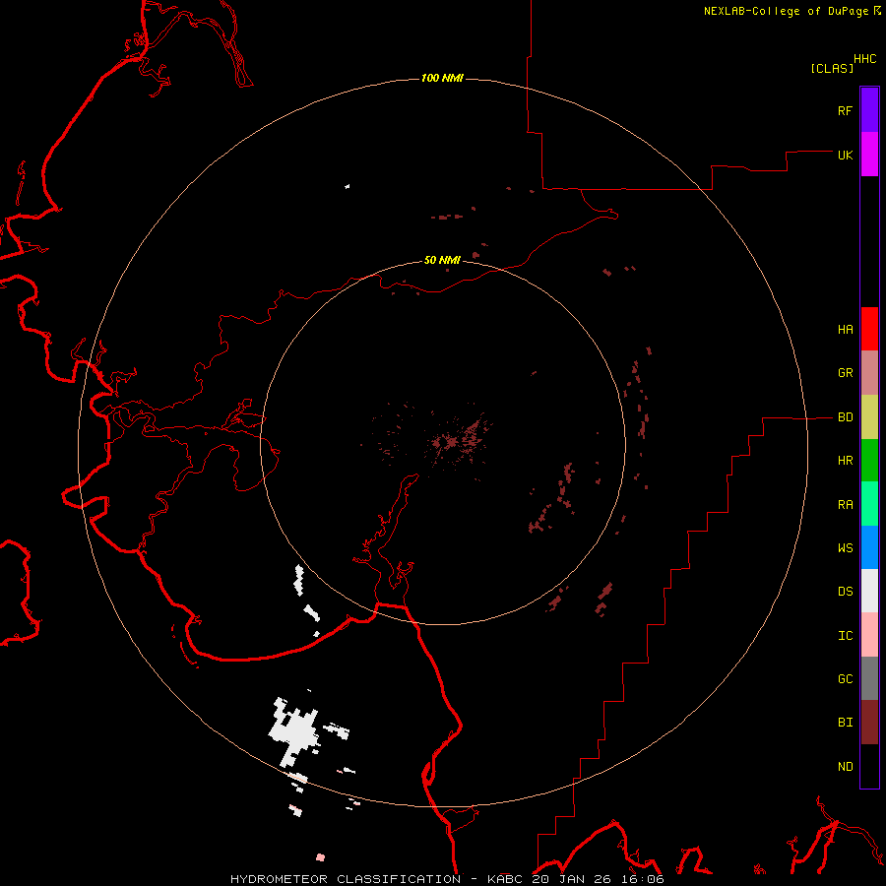Click the ND legend label
Image resolution: width=886 pixels, height=886 pixels.
coord(845,766)
